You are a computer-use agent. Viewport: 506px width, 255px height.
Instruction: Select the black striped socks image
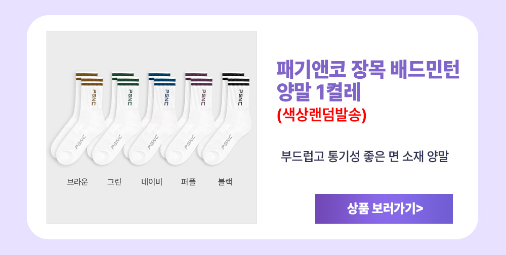[x=224, y=119]
